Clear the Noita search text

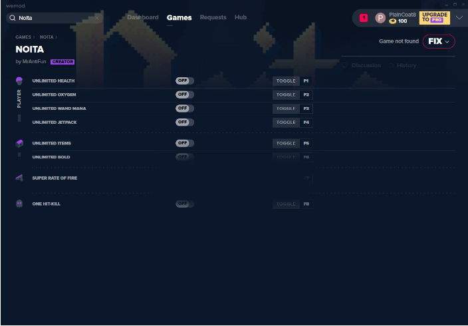[96, 18]
